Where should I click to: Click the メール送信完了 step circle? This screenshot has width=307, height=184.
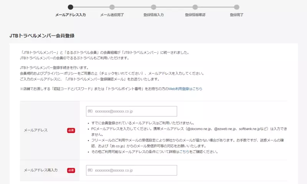[x=112, y=7]
